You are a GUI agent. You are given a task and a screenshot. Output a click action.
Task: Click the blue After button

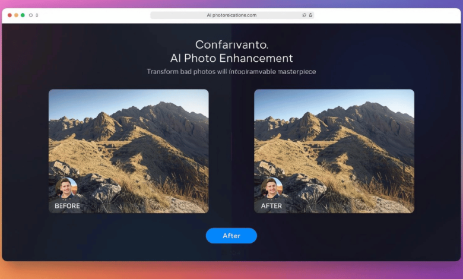[x=231, y=236]
